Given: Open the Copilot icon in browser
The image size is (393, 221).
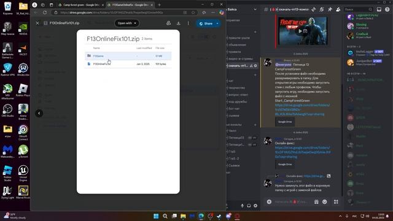Looking at the screenshot, I should (x=221, y=12).
